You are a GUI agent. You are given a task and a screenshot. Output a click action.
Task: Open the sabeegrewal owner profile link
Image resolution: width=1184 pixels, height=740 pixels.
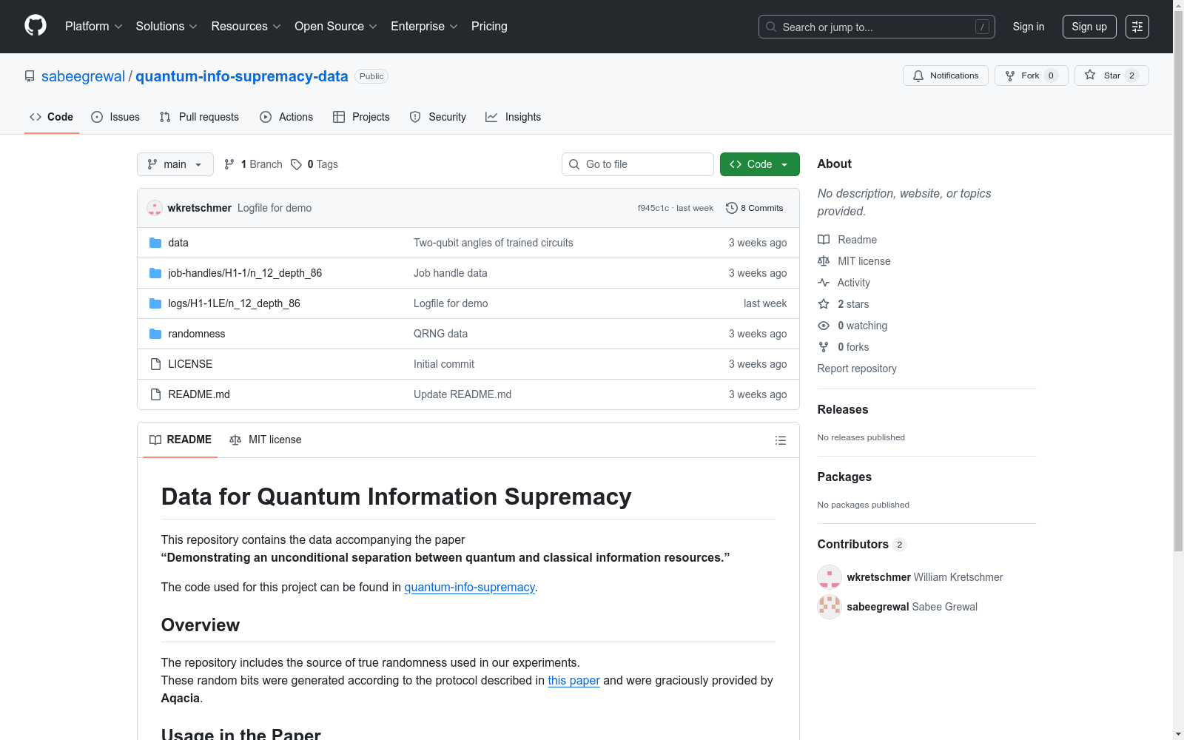pyautogui.click(x=83, y=76)
